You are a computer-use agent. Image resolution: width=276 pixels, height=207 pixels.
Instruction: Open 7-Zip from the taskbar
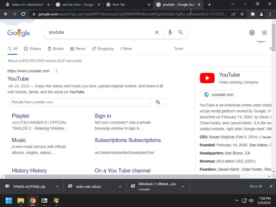[44, 201]
